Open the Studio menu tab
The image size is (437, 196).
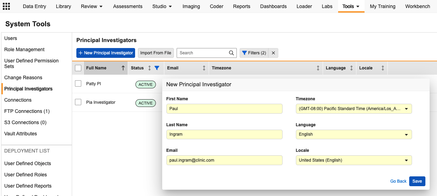162,6
